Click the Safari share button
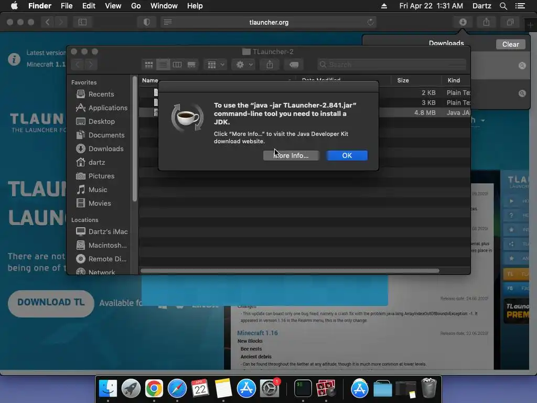The image size is (537, 403). click(x=486, y=22)
